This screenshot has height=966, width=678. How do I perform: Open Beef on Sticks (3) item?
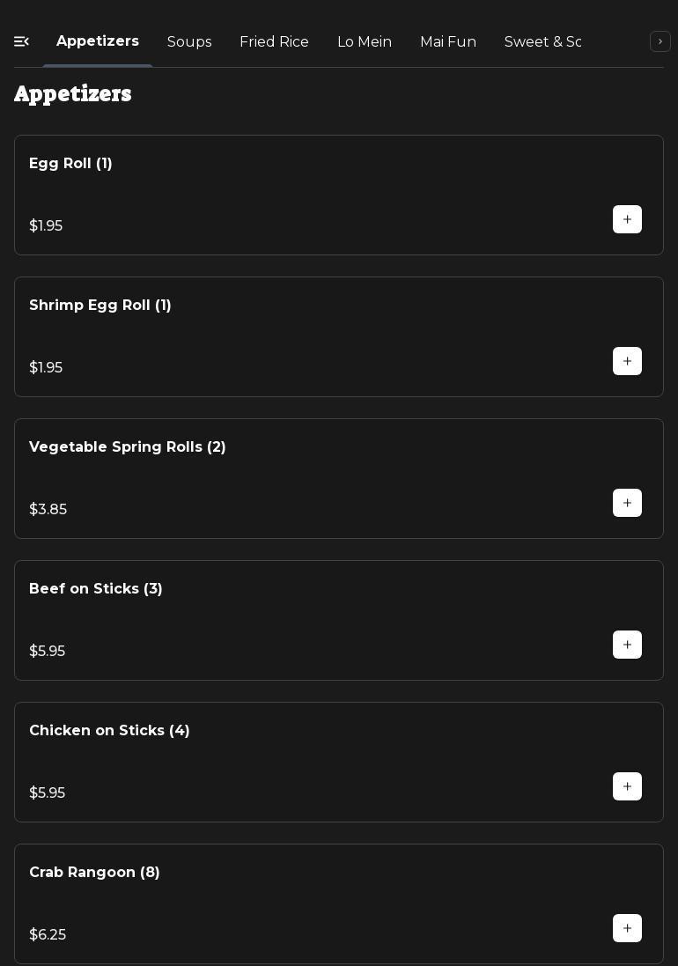[x=96, y=589]
